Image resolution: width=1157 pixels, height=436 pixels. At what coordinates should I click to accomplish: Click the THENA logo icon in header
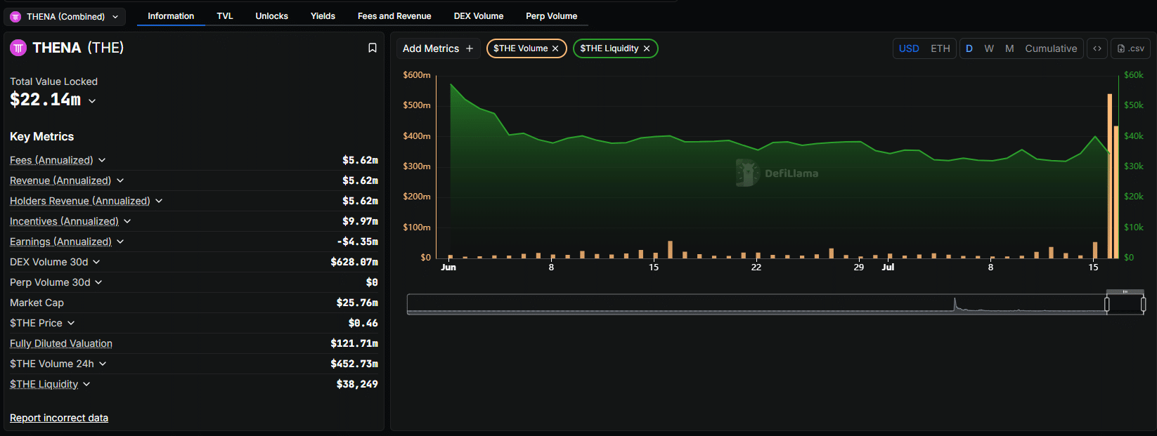18,48
